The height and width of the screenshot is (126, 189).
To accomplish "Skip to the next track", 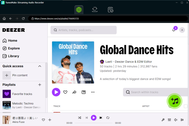I will 101,118.
